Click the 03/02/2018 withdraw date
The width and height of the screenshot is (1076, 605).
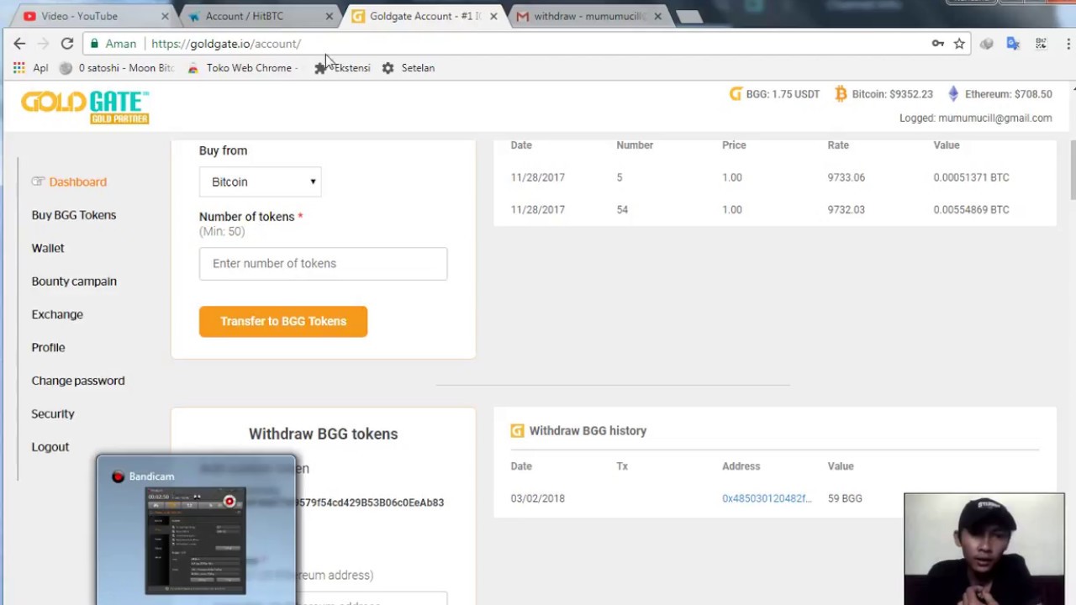[537, 498]
